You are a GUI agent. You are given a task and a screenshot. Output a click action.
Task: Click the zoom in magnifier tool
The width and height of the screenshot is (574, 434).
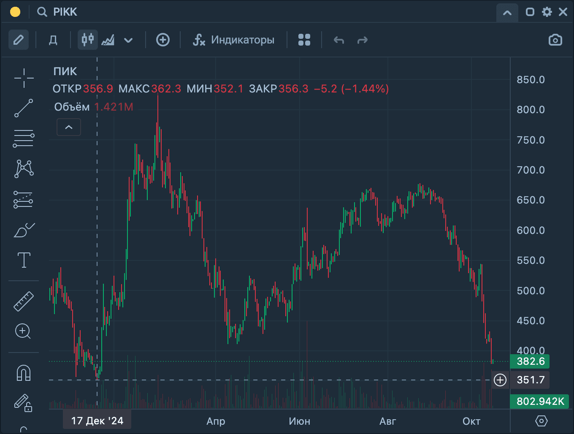point(23,331)
